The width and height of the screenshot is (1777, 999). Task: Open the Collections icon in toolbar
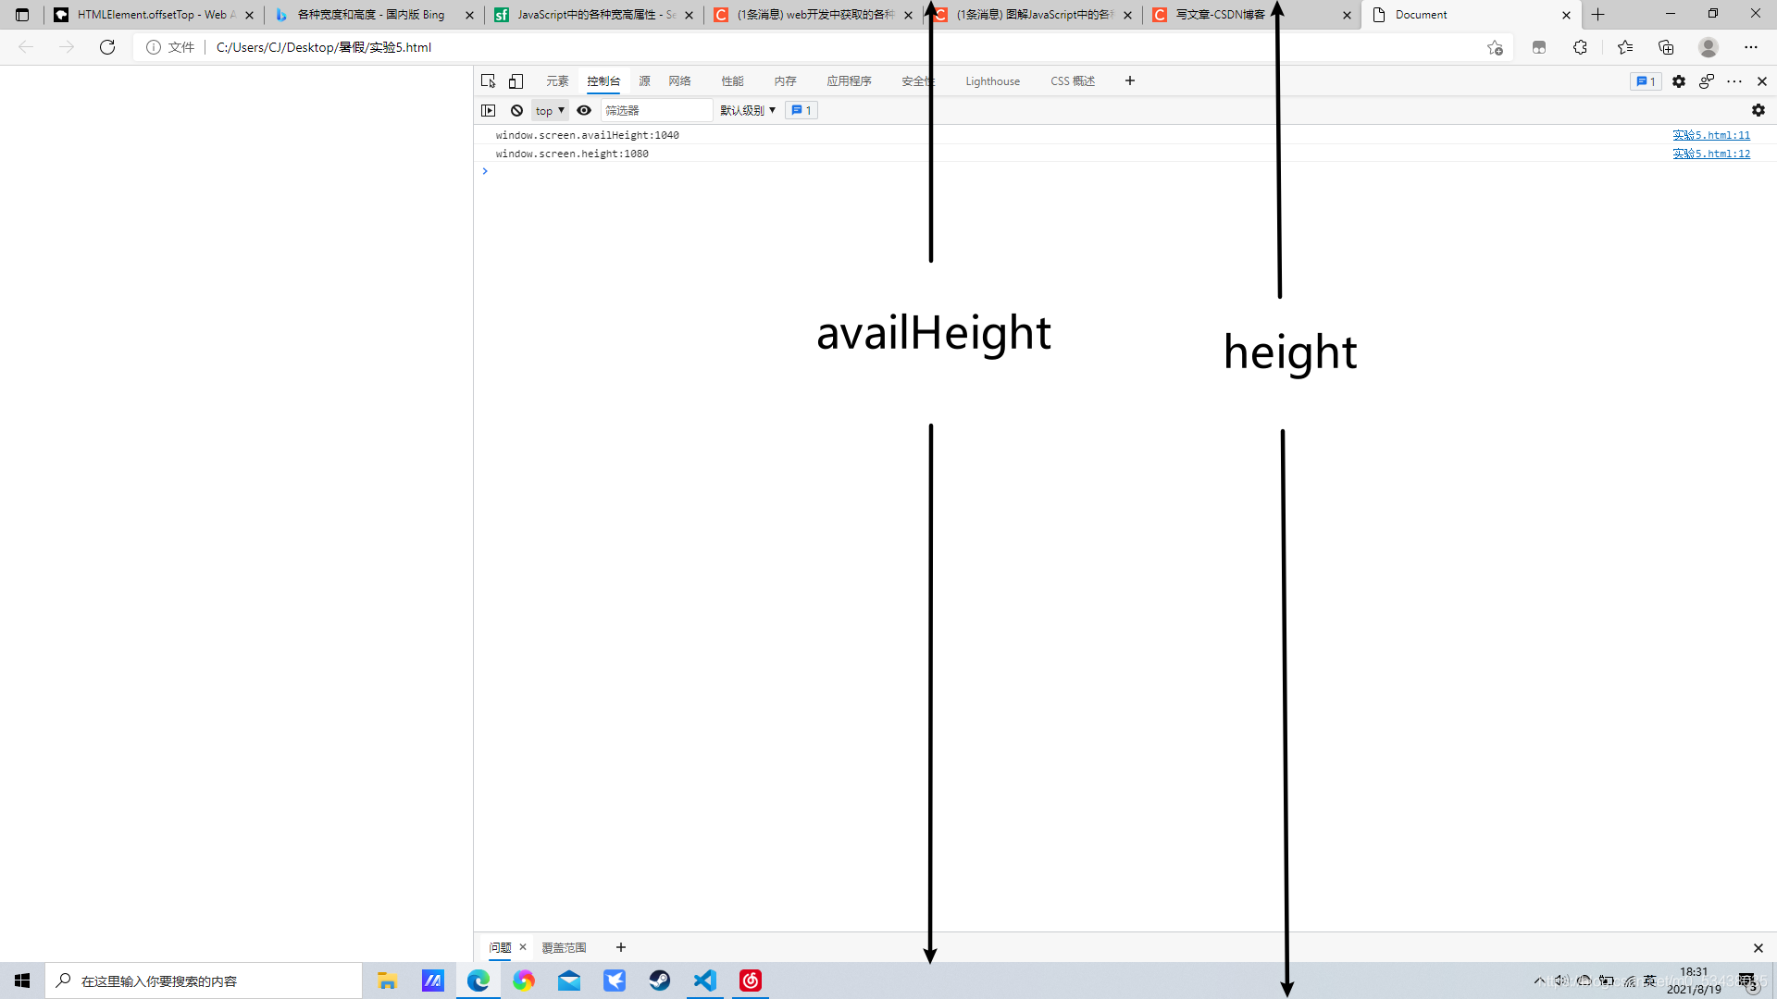1666,47
